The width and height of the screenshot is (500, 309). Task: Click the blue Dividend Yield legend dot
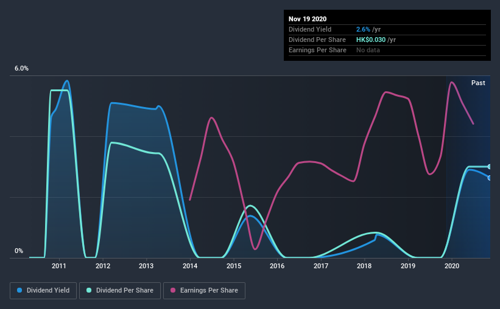coord(19,290)
